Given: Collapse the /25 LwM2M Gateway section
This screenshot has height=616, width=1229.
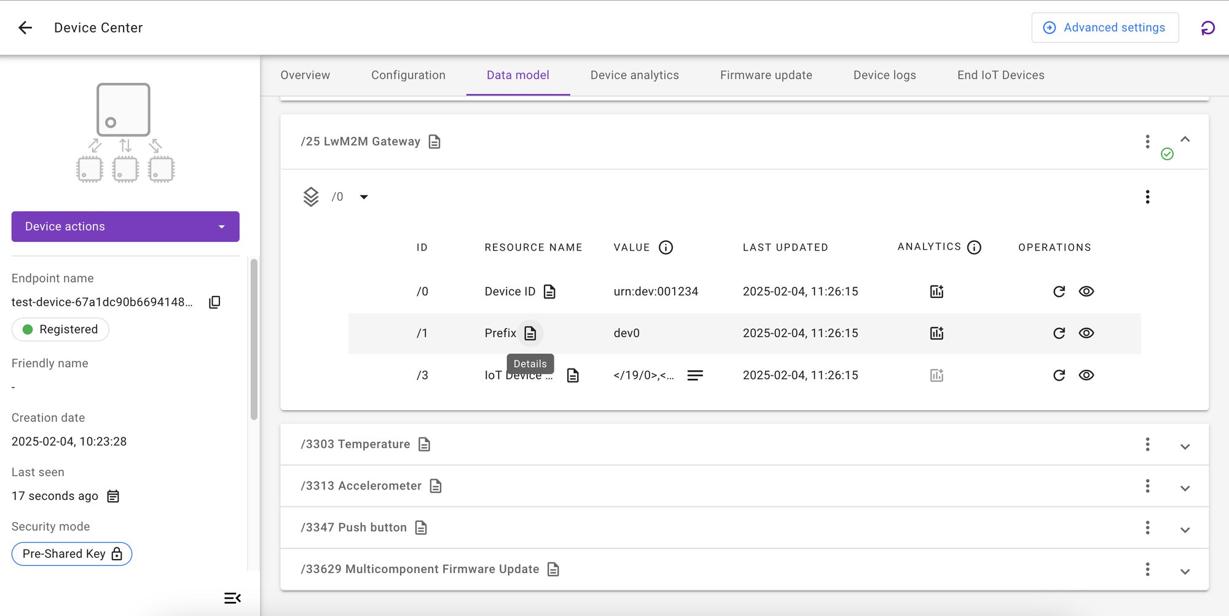Looking at the screenshot, I should pyautogui.click(x=1185, y=139).
